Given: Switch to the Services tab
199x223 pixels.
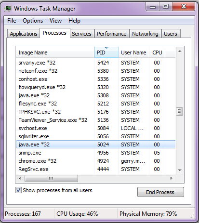Looking at the screenshot, I should pyautogui.click(x=81, y=34).
